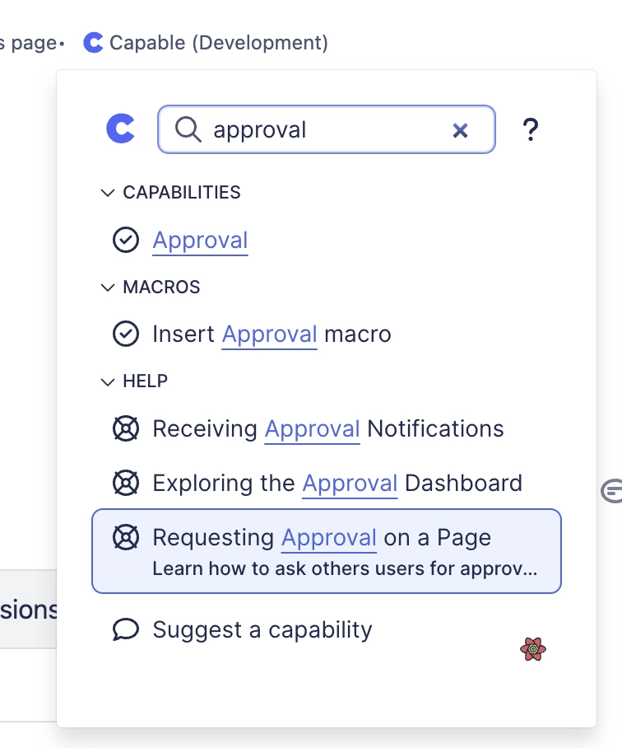Click the magnifying glass search icon

tap(188, 129)
